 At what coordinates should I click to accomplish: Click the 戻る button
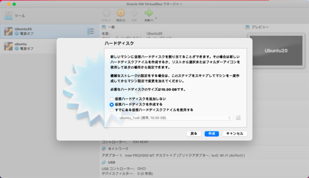pyautogui.click(x=194, y=134)
